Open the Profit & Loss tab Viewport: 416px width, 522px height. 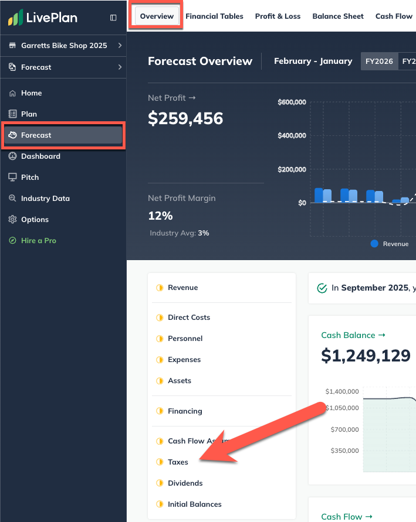coord(278,16)
